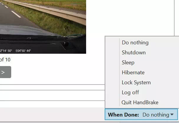Select Hibernate from the list
Screen dimensions: 179x123
(x=142, y=73)
